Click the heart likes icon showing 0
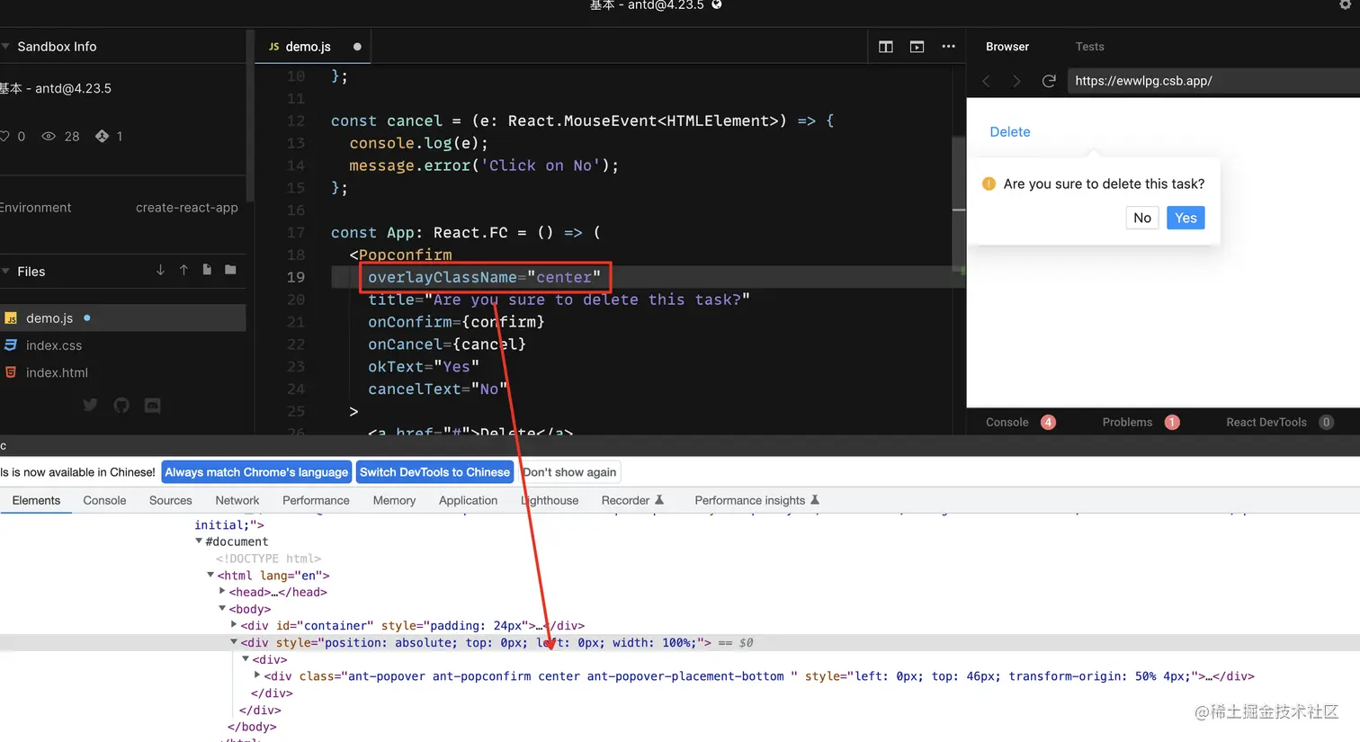1360x742 pixels. [x=4, y=136]
